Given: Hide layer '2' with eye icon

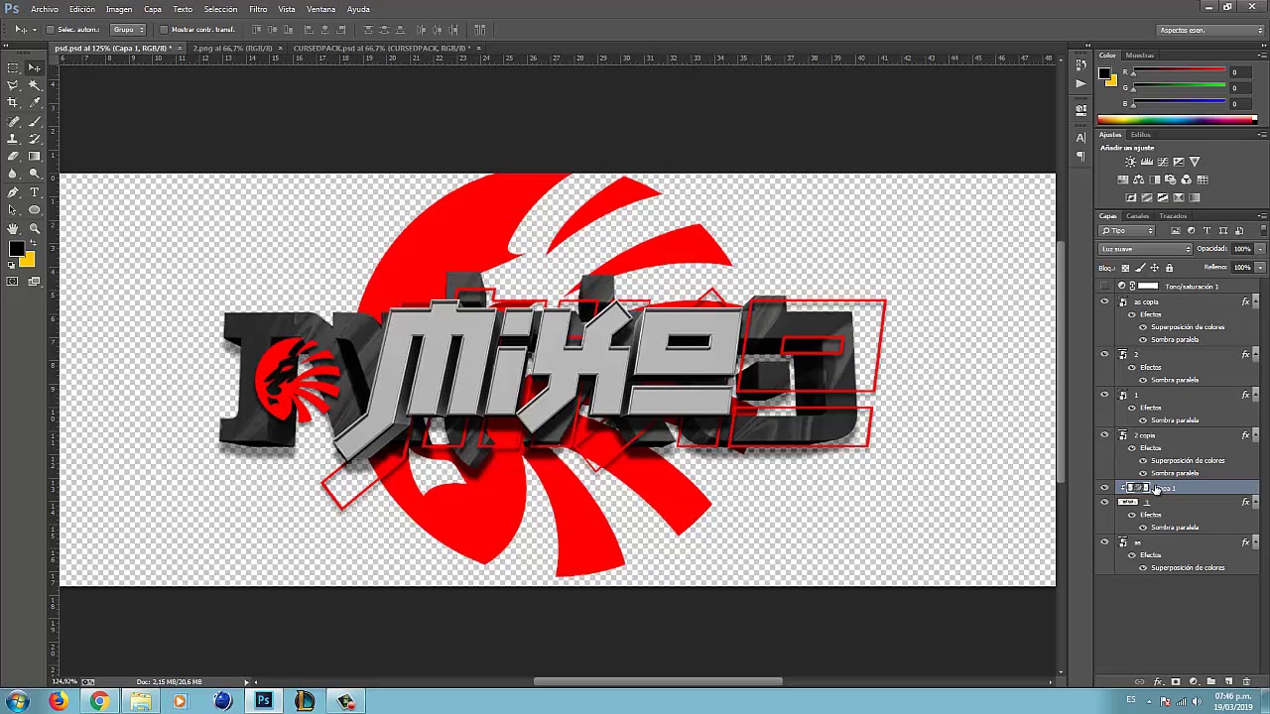Looking at the screenshot, I should coord(1104,354).
